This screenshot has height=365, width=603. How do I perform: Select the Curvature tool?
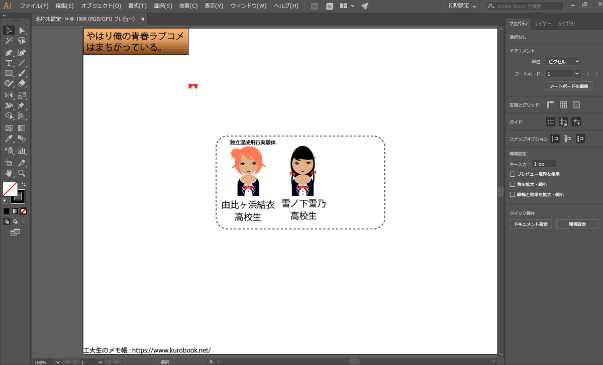[x=22, y=53]
